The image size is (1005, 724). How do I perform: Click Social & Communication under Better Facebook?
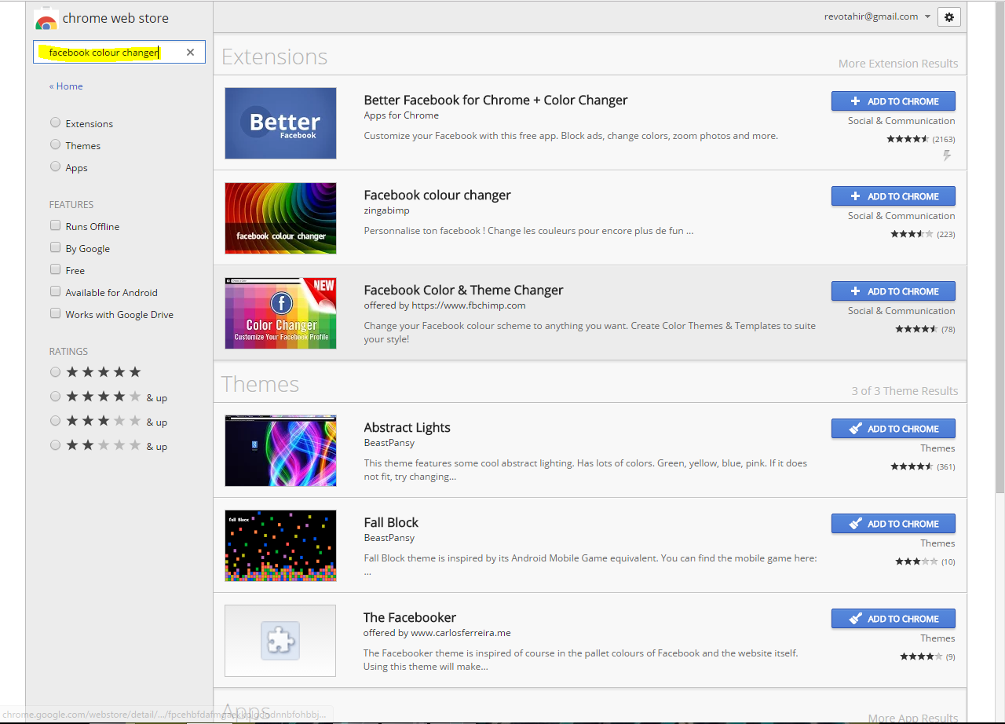(901, 121)
